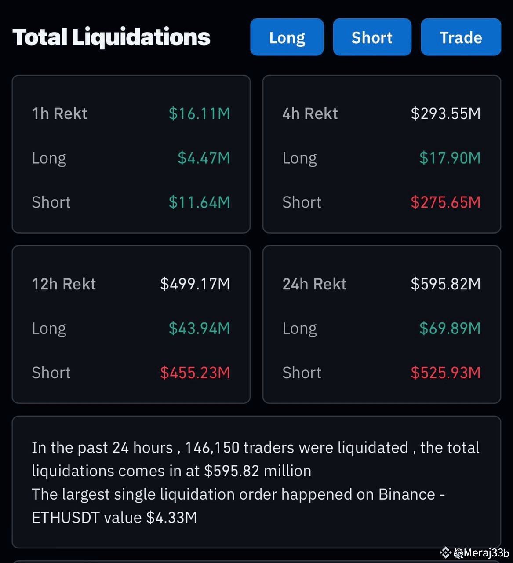Screen dimensions: 513x563
Task: Click the 24-hour liquidation summary text box
Action: pos(256,482)
